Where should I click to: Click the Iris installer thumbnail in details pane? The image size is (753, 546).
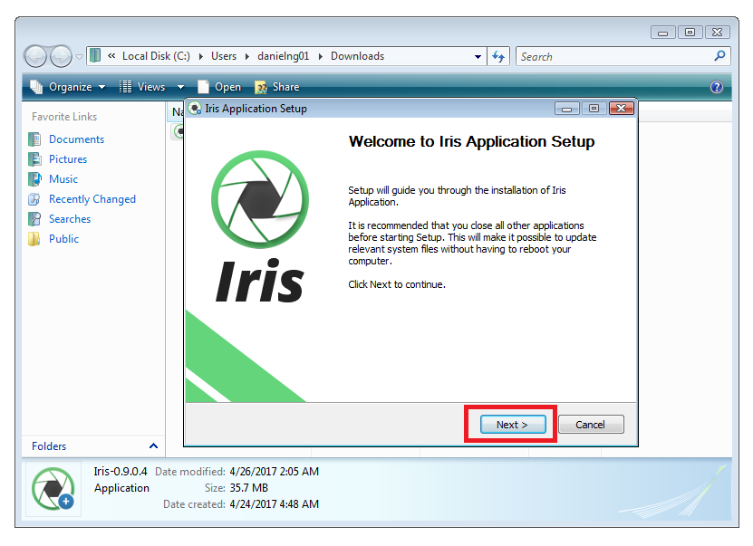[53, 489]
